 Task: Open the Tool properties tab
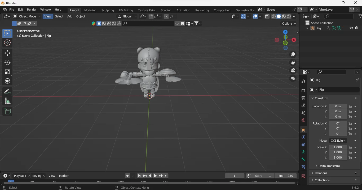coord(303,81)
